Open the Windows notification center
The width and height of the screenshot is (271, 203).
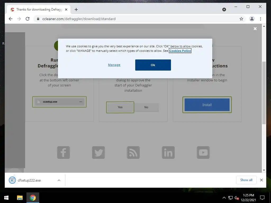pos(262,198)
